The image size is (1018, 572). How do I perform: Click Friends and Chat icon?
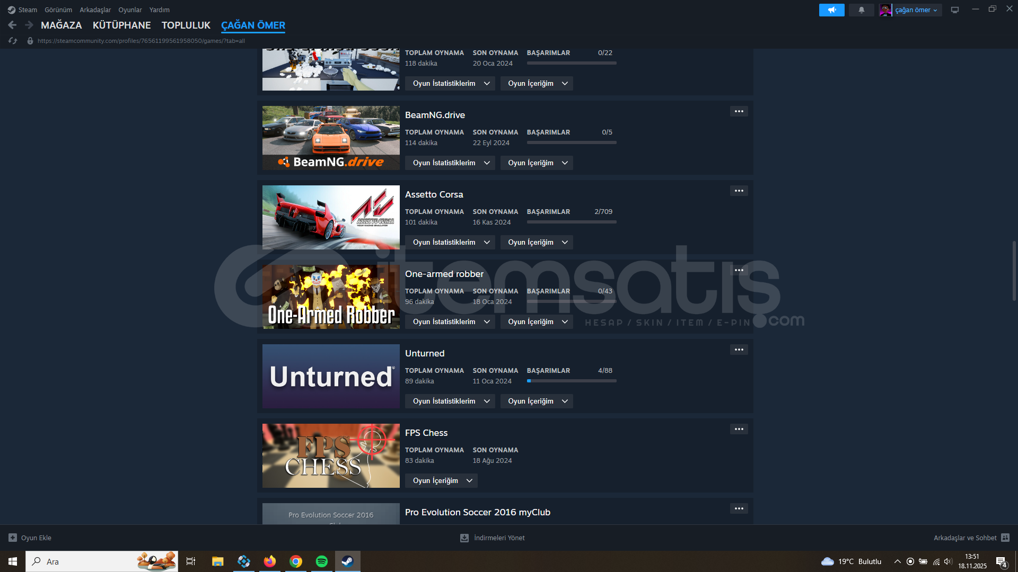[1005, 538]
